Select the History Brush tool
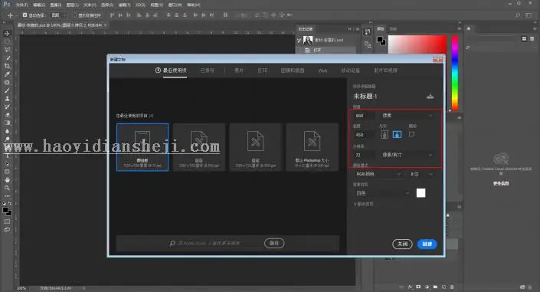Viewport: 540px width, 292px height. (7, 107)
